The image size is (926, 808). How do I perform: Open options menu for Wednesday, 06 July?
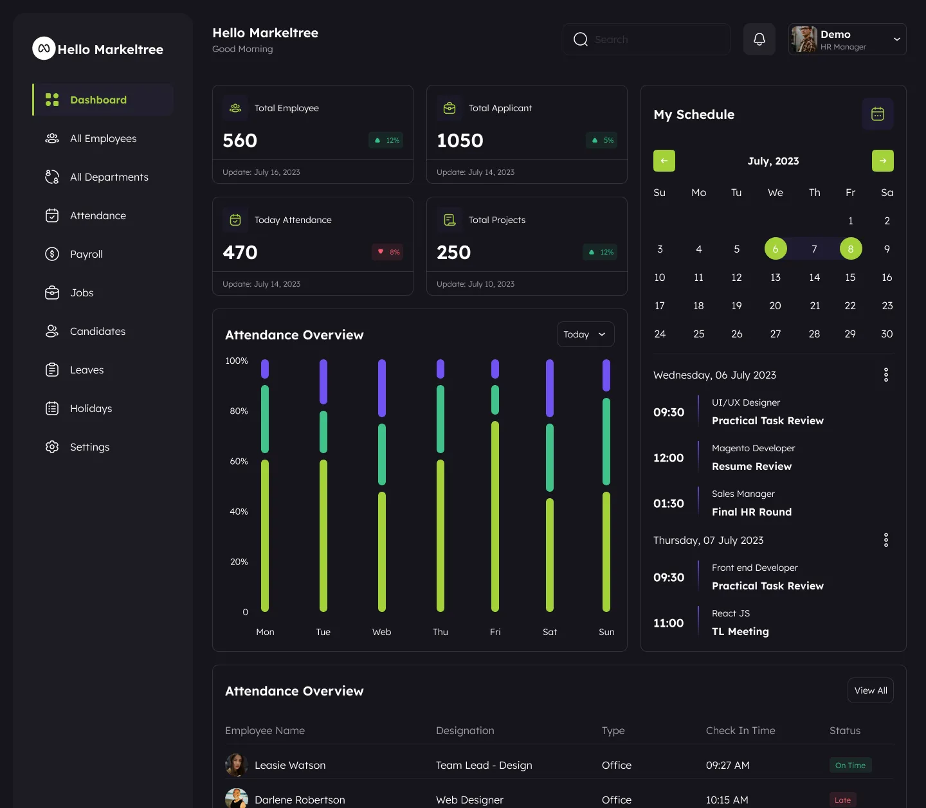coord(885,375)
